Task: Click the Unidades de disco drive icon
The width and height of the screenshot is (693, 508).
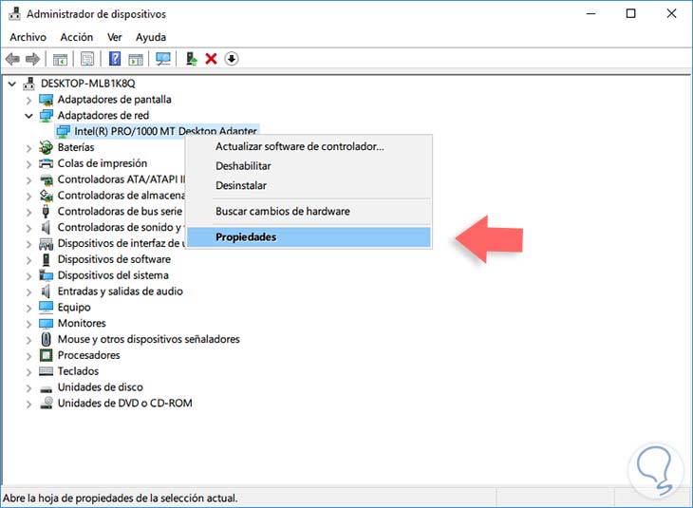Action: [46, 389]
